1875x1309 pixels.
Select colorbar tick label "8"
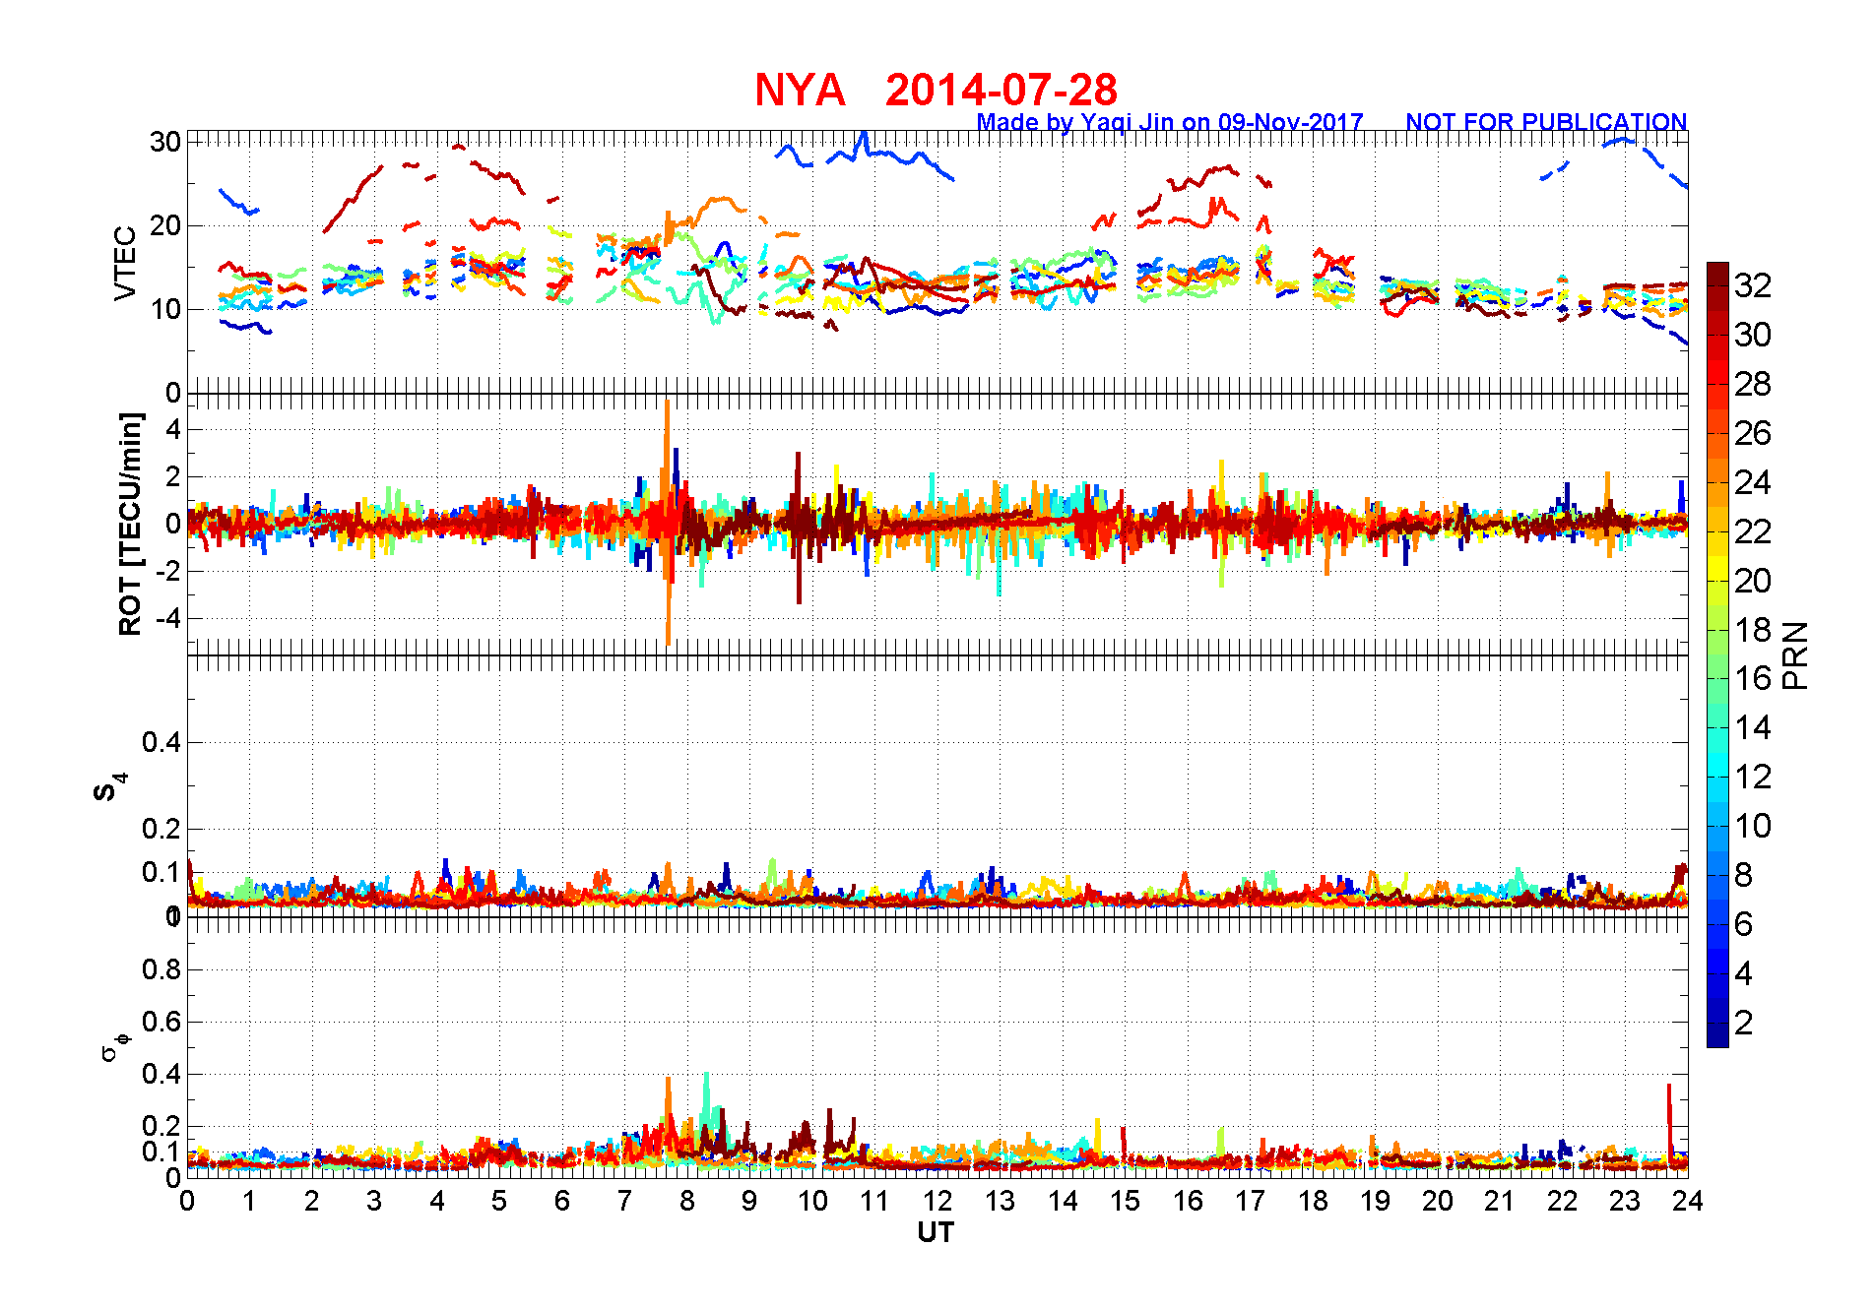(x=1744, y=875)
